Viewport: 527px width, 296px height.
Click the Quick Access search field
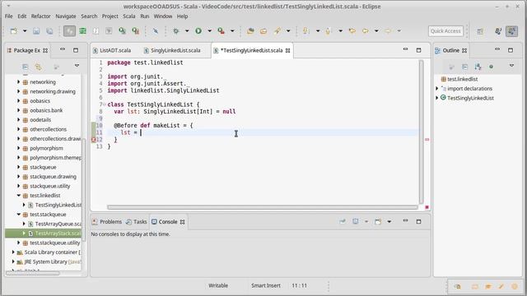pyautogui.click(x=445, y=31)
